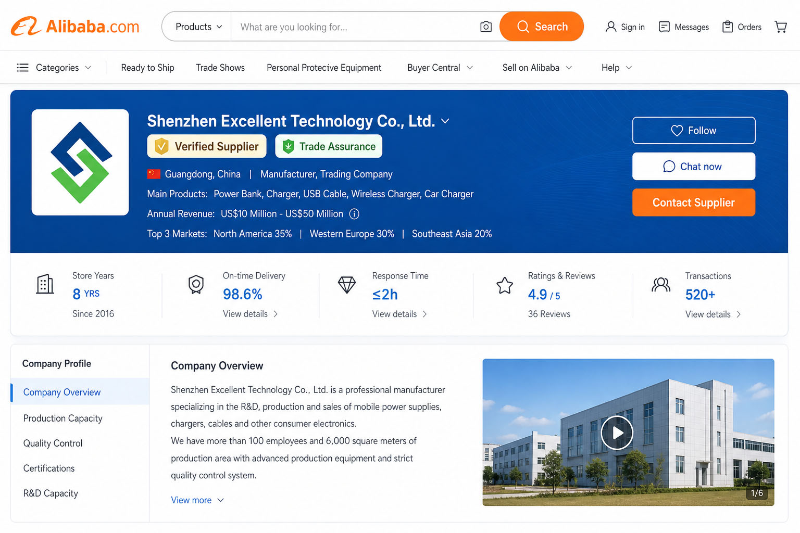Open Response Time View details
The width and height of the screenshot is (800, 533).
[x=399, y=314]
